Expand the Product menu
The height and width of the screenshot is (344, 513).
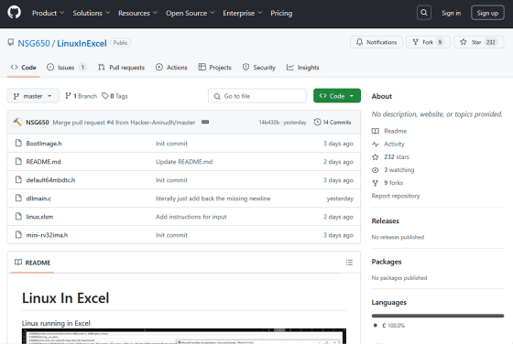[48, 13]
